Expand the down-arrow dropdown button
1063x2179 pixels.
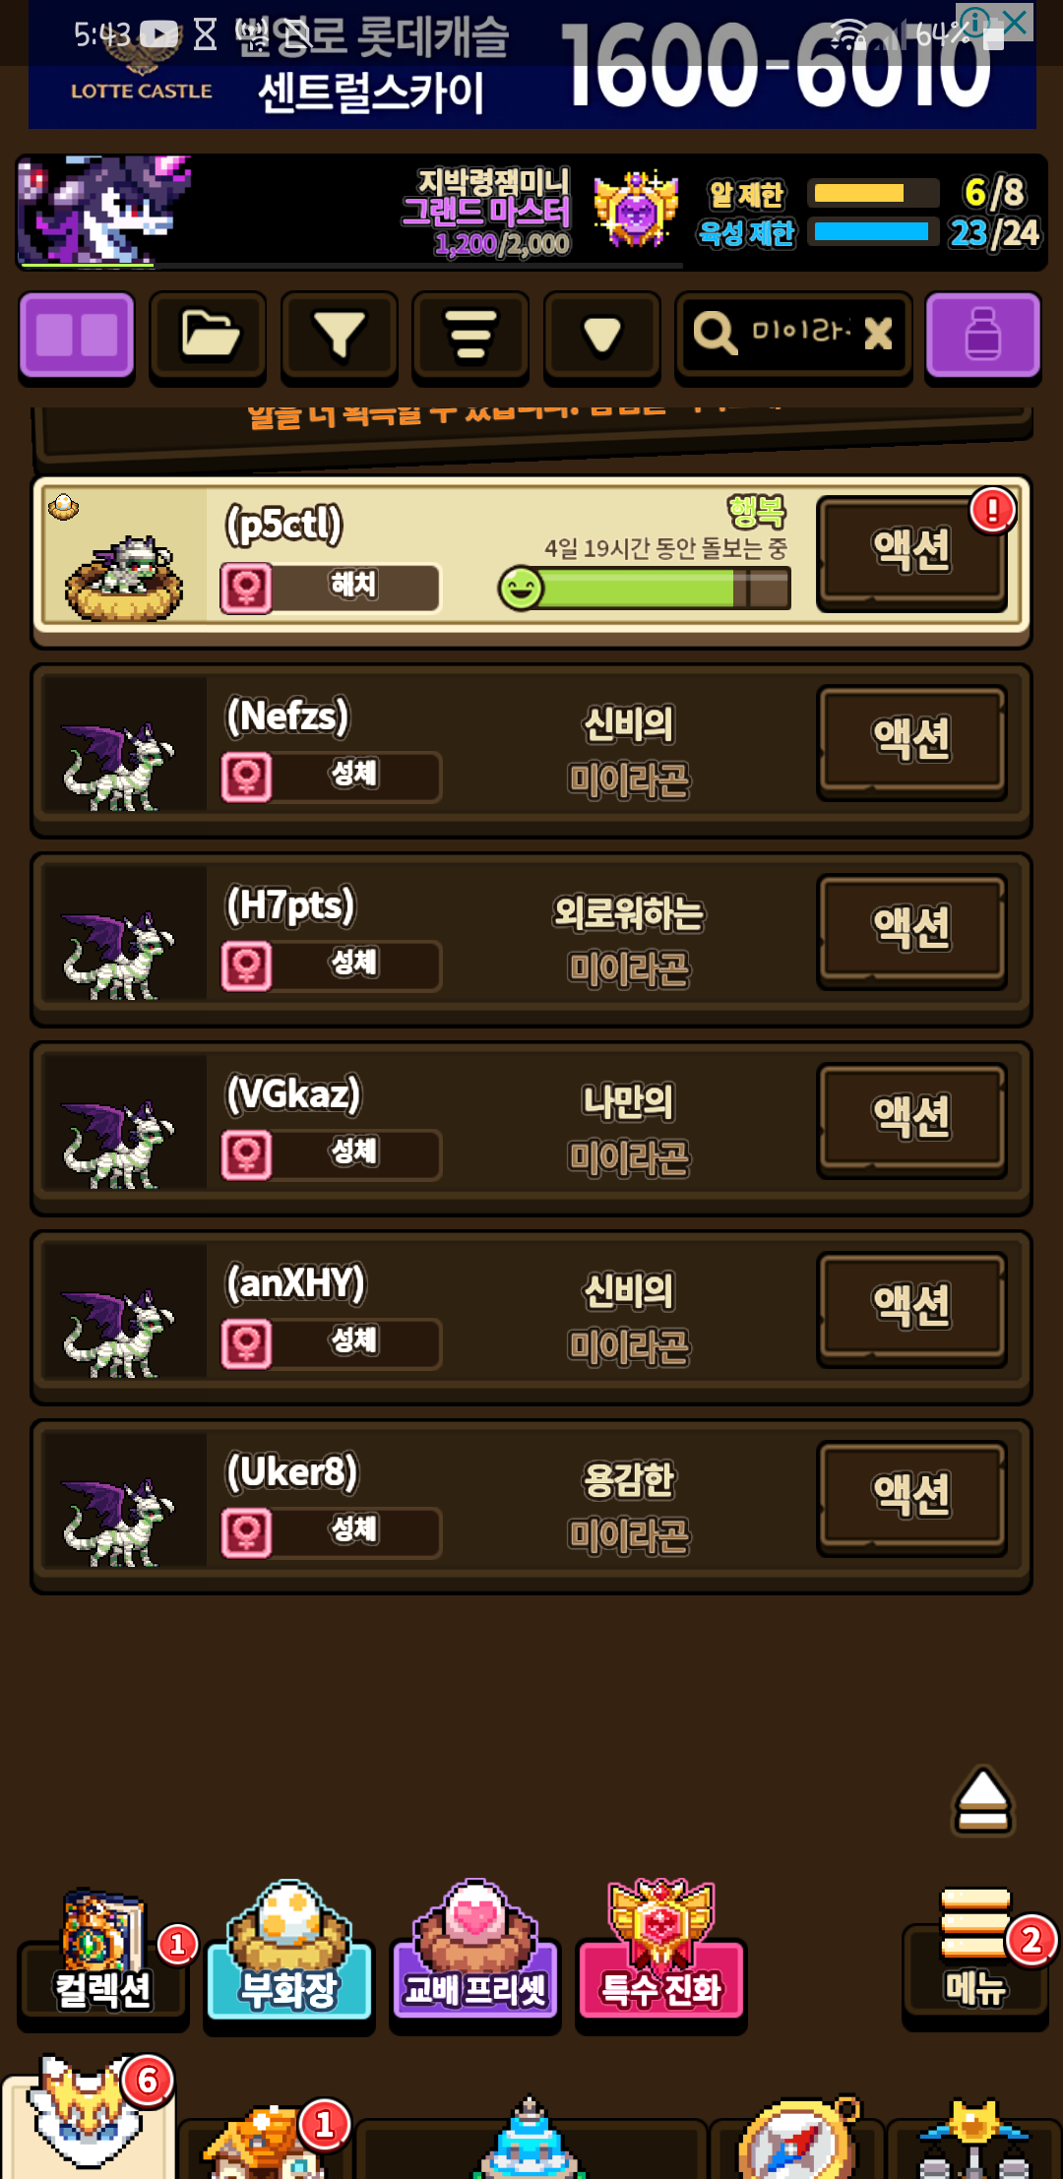pos(602,336)
